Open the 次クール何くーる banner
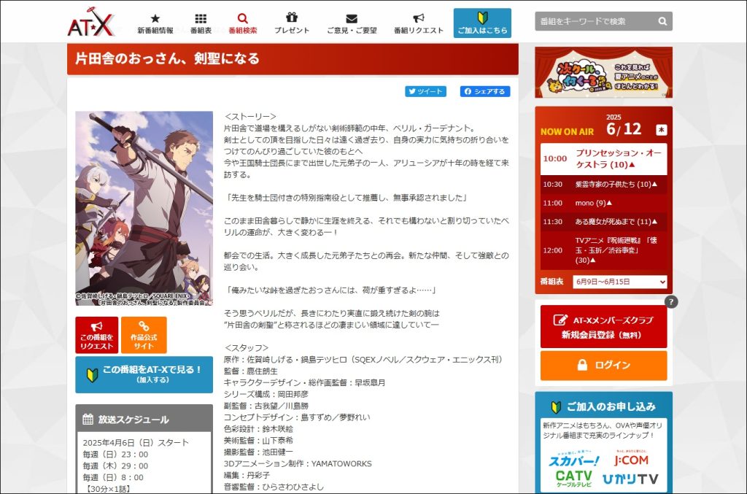747x494 pixels. tap(603, 69)
